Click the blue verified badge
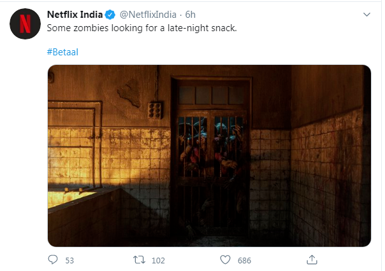The height and width of the screenshot is (271, 385). [110, 15]
